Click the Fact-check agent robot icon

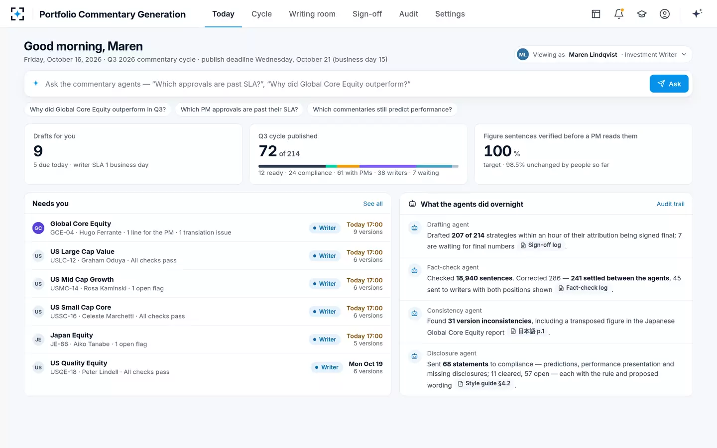(414, 271)
